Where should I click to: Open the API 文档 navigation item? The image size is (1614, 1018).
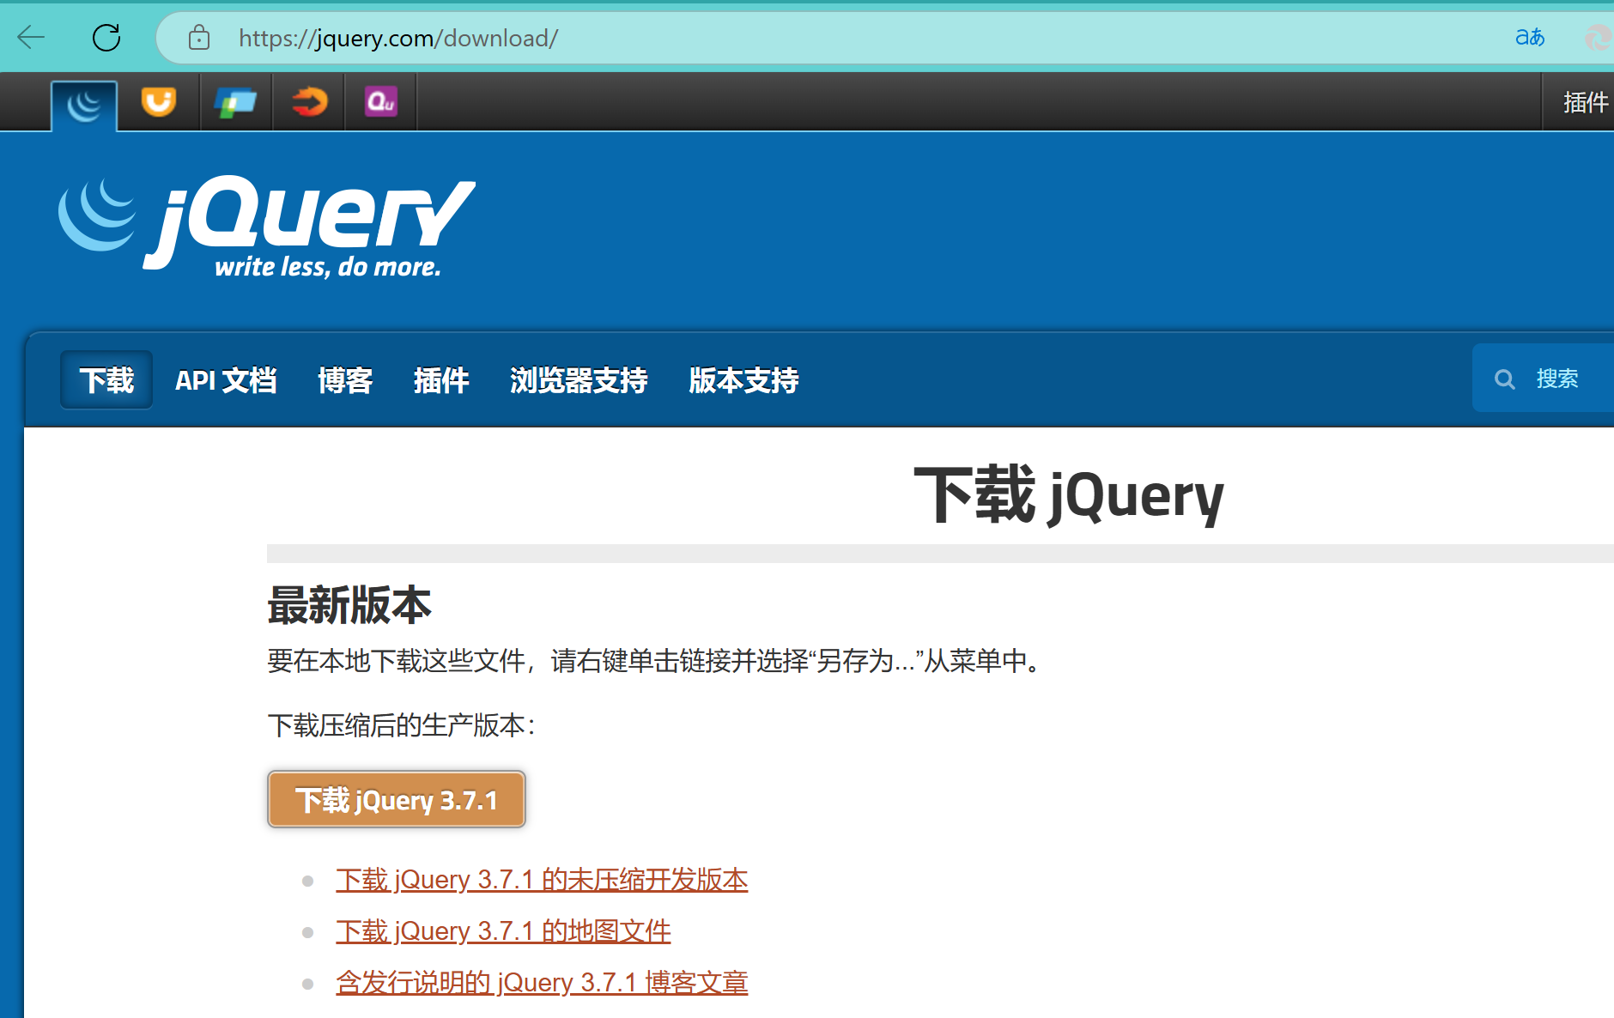tap(226, 380)
